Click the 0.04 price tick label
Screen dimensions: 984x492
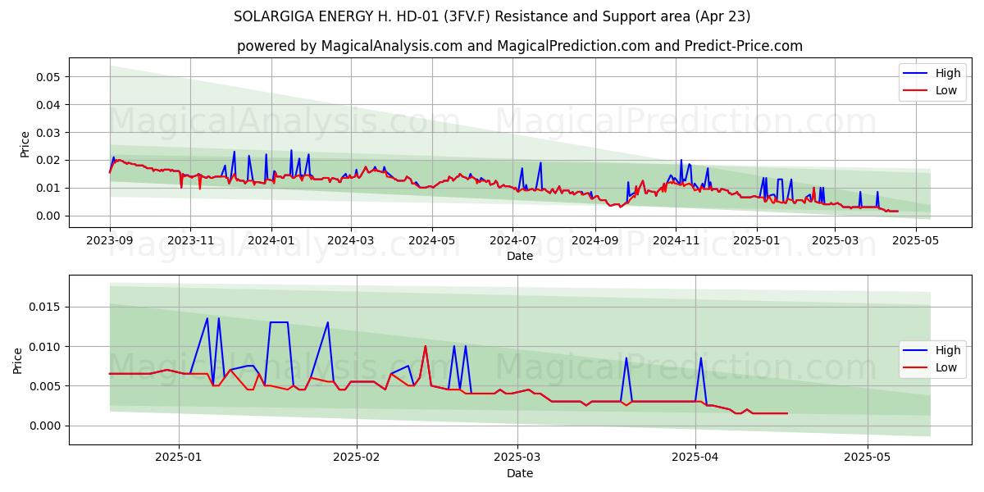pyautogui.click(x=49, y=105)
